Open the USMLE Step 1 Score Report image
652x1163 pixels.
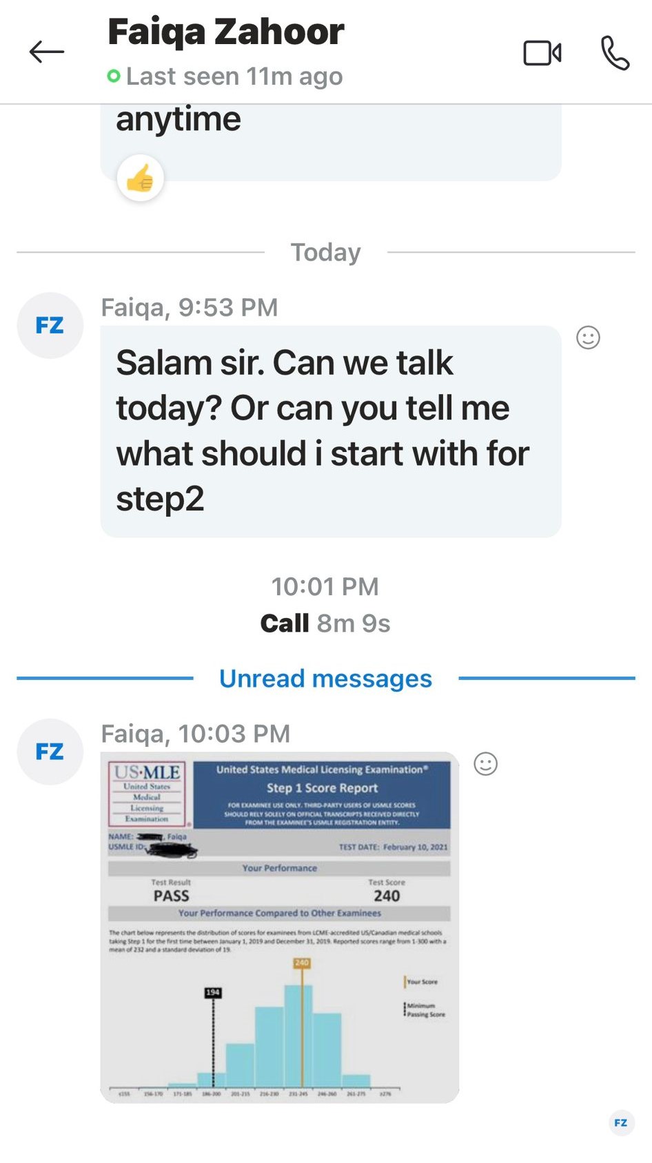(280, 927)
